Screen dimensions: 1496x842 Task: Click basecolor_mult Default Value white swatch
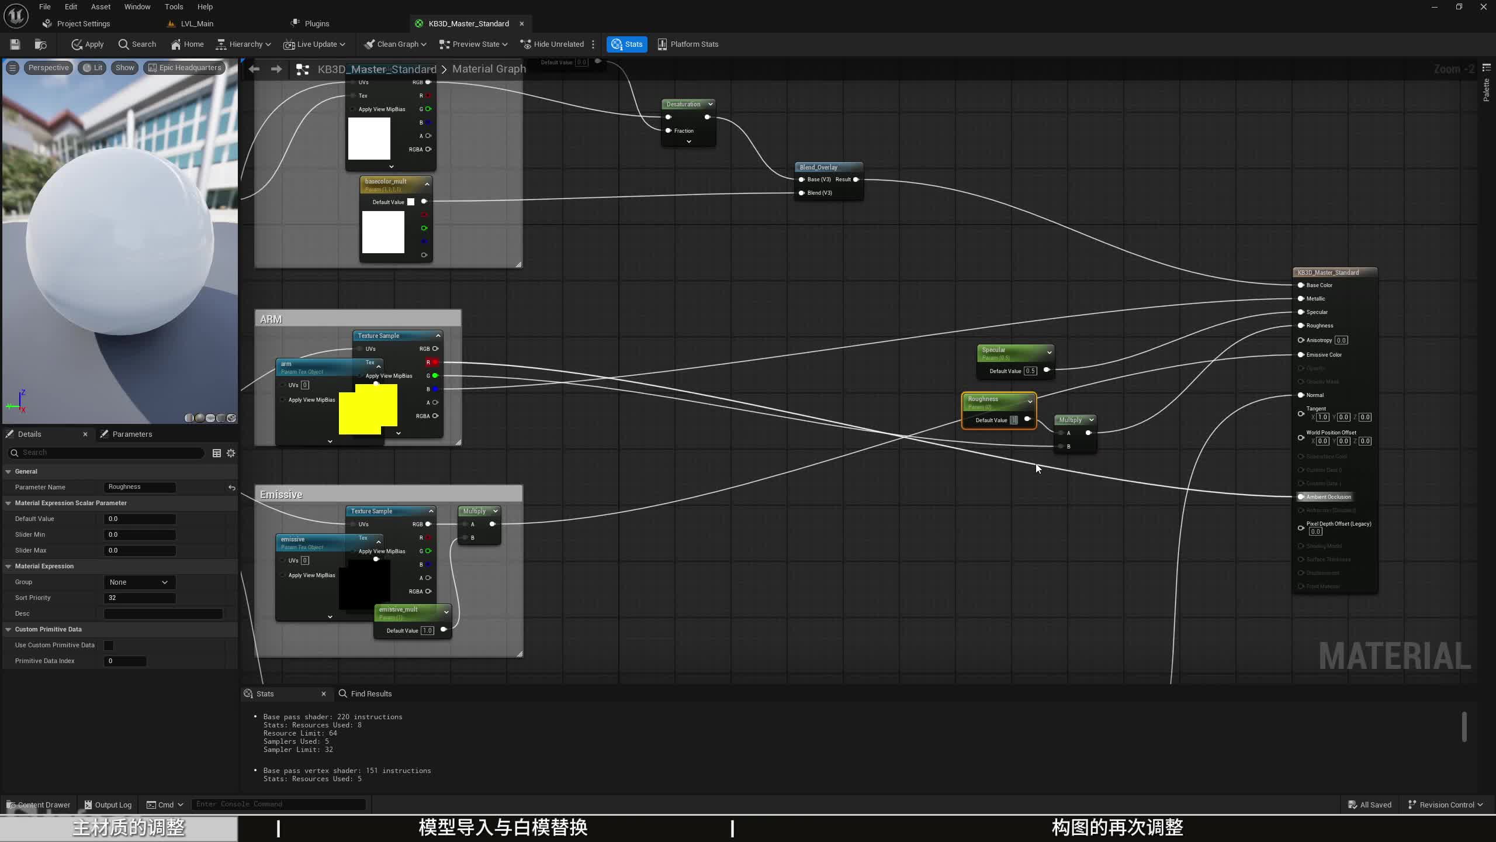(x=411, y=202)
